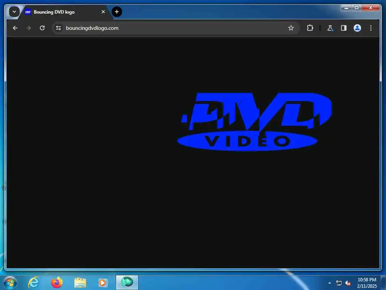Expand the tab search dropdown arrow
The height and width of the screenshot is (290, 386).
[14, 12]
